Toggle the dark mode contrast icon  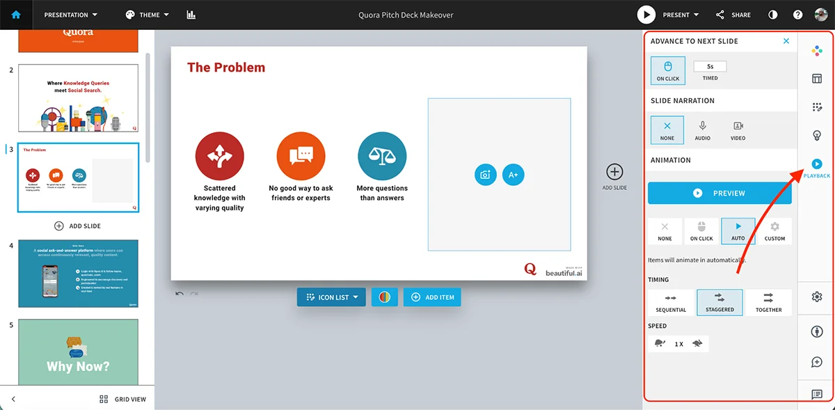click(774, 15)
